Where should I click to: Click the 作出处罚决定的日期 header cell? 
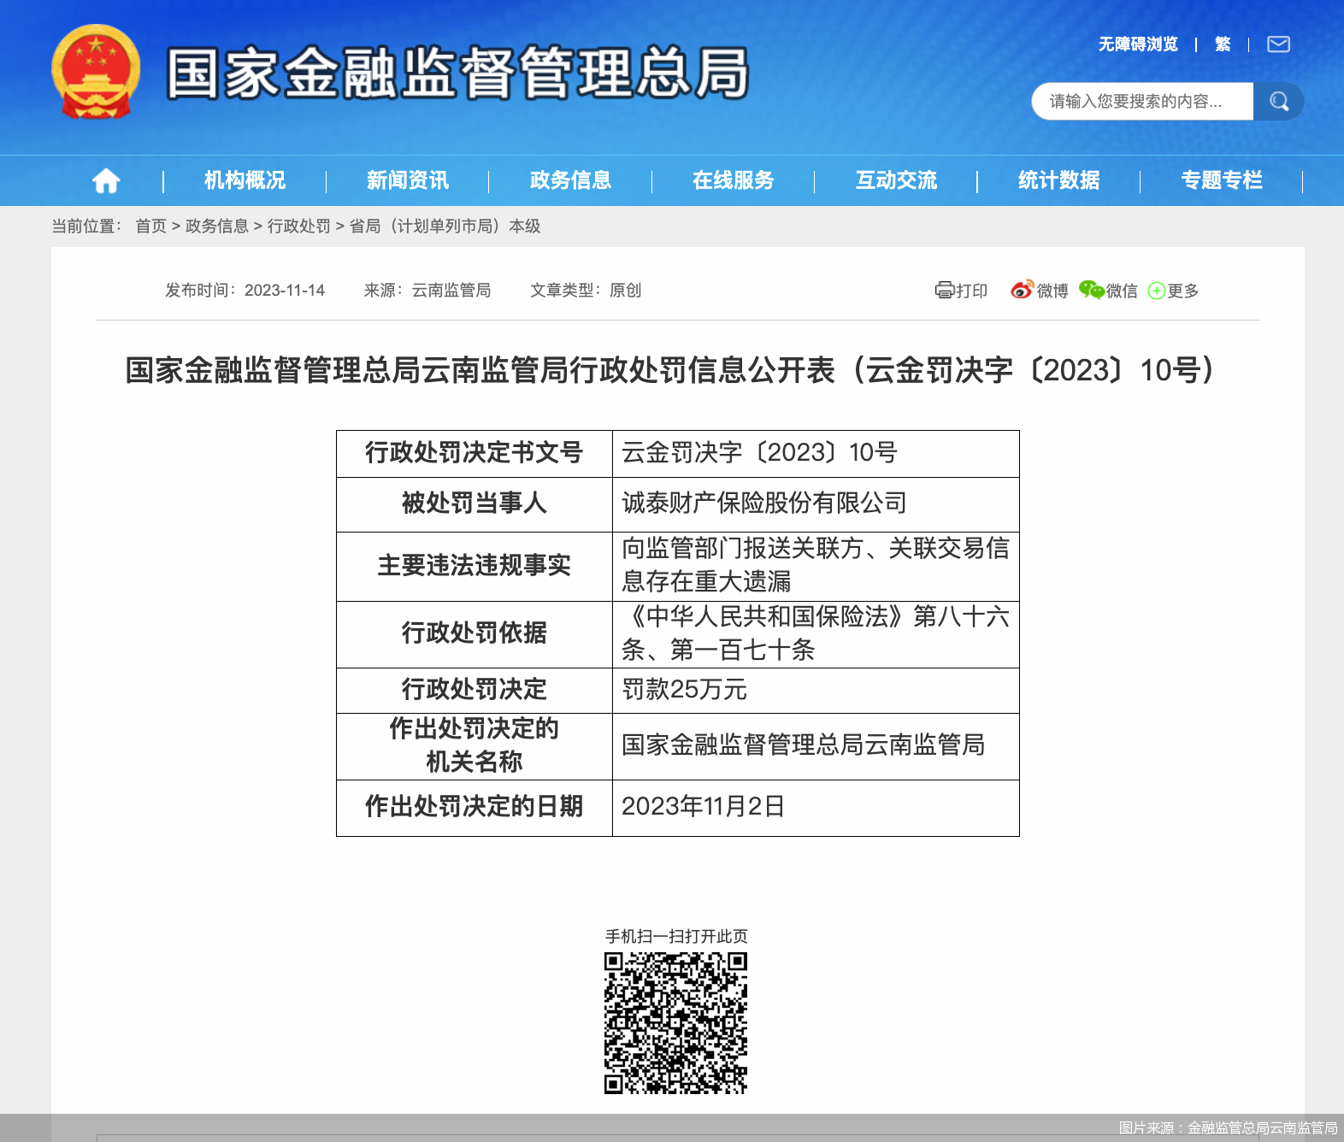point(475,807)
